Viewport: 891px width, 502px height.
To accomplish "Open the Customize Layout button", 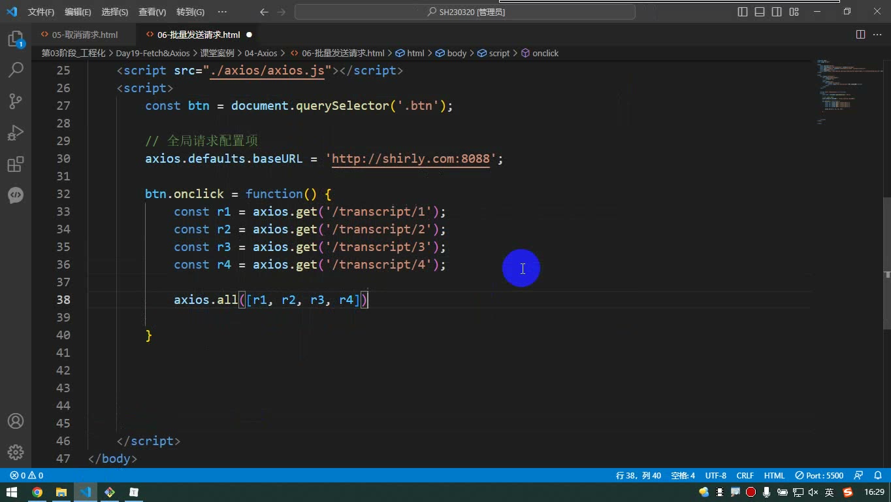I will (x=794, y=12).
